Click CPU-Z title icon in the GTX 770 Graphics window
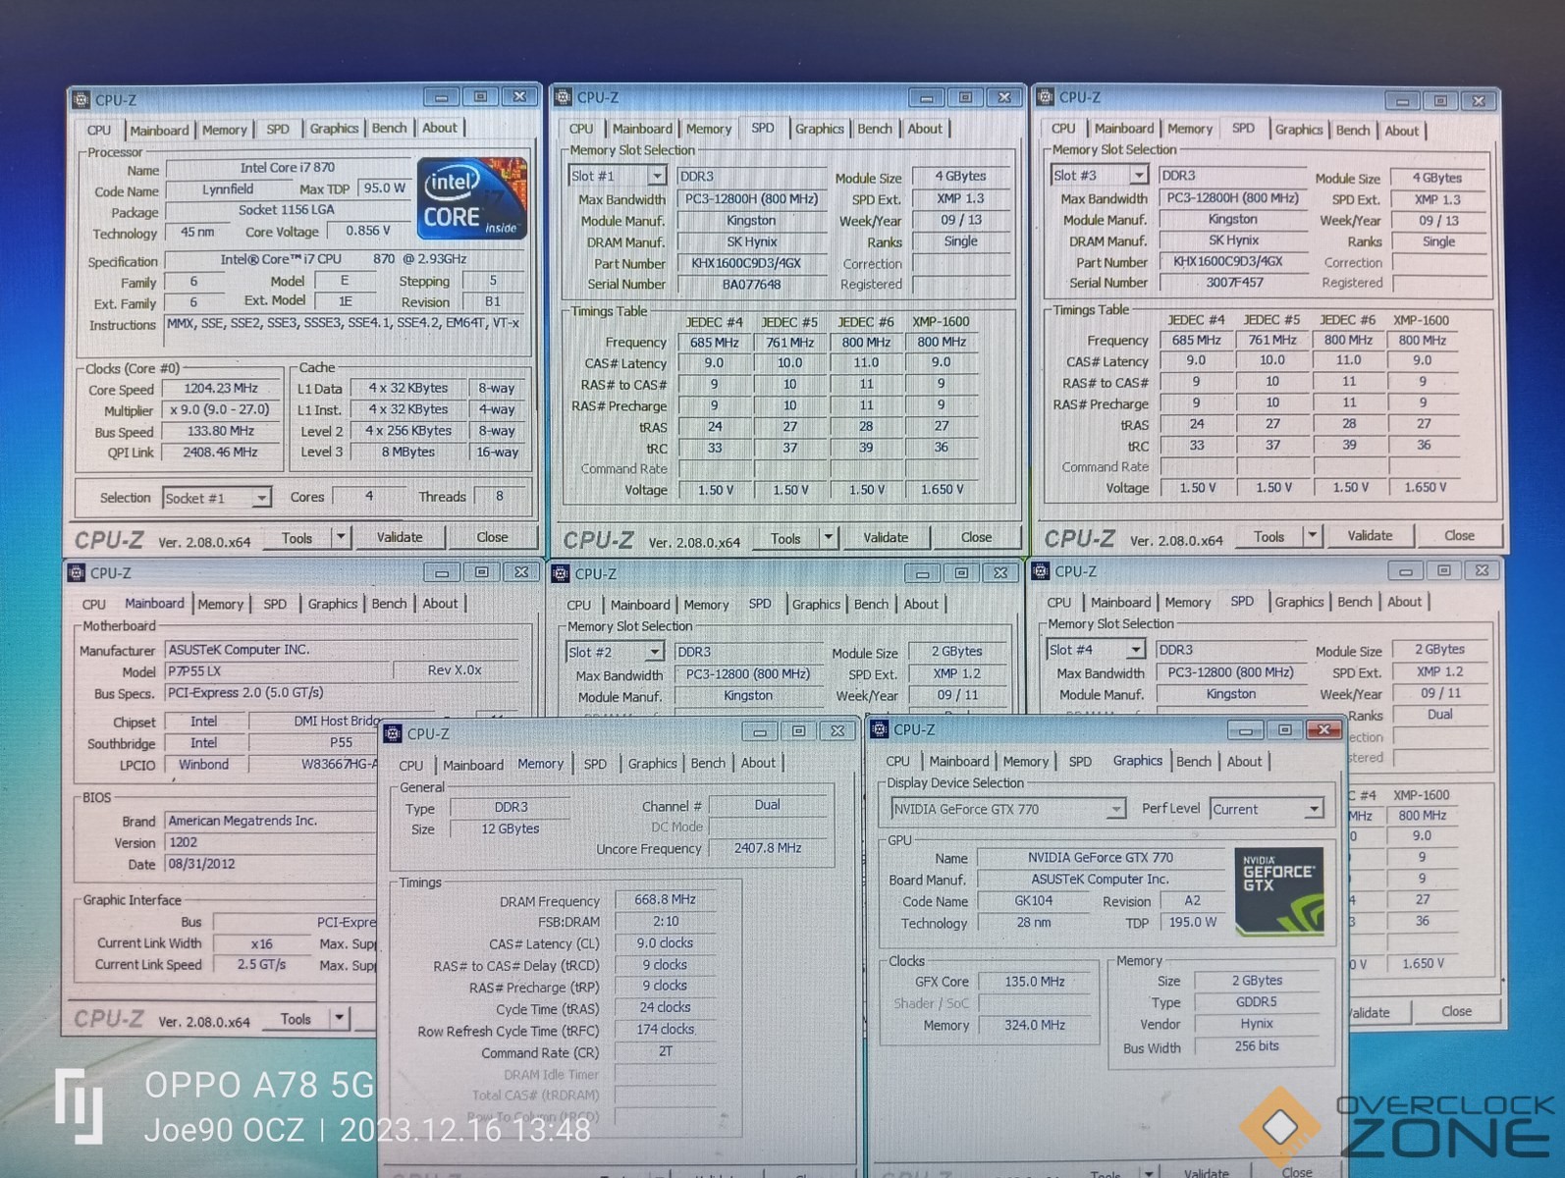 880,728
